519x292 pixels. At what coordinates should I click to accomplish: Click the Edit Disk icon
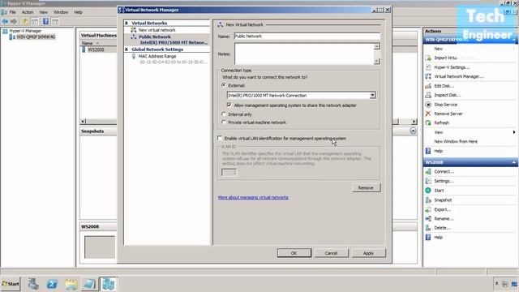pos(428,86)
